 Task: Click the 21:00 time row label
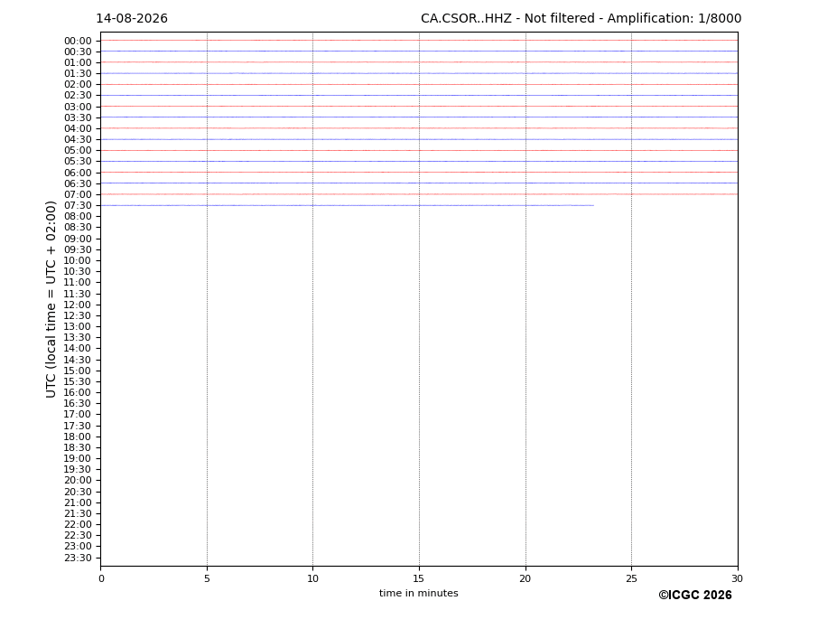coord(78,502)
